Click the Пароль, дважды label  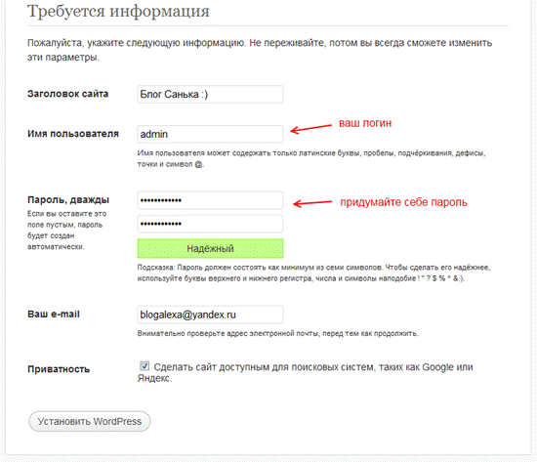point(68,200)
